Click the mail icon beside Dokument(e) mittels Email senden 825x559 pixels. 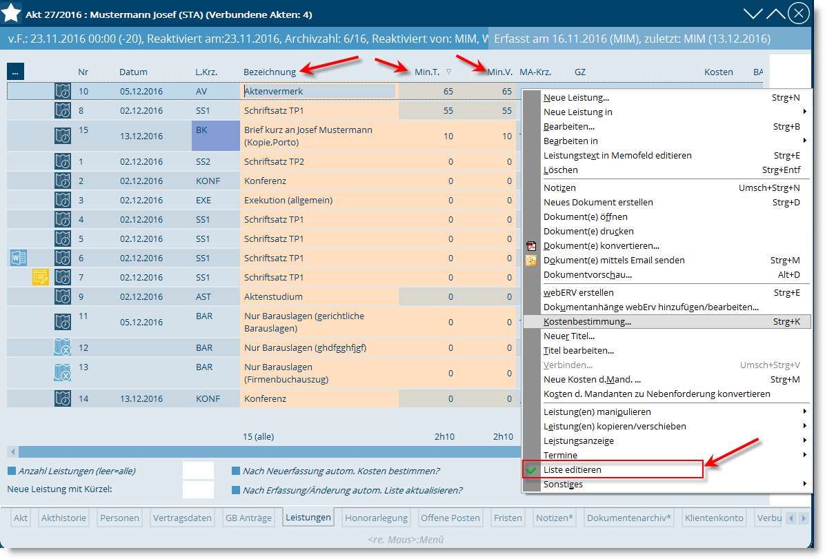(x=531, y=261)
